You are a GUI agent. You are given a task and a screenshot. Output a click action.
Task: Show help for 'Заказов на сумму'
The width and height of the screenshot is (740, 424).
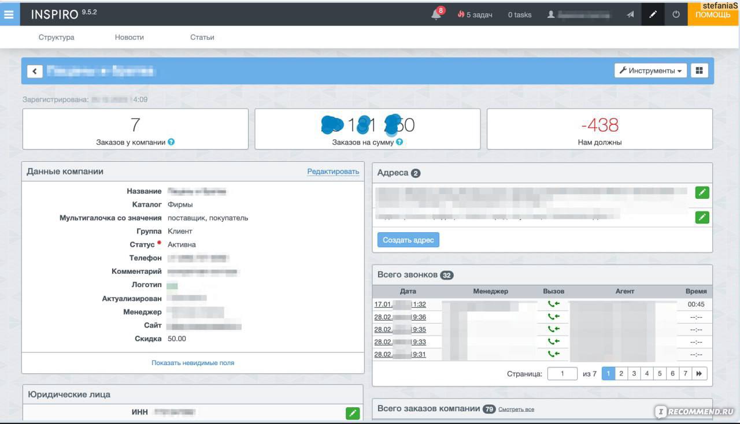399,142
